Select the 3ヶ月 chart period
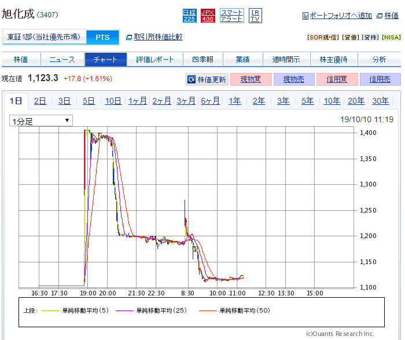The height and width of the screenshot is (340, 405). click(186, 101)
